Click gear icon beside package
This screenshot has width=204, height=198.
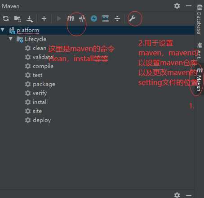coord(28,84)
